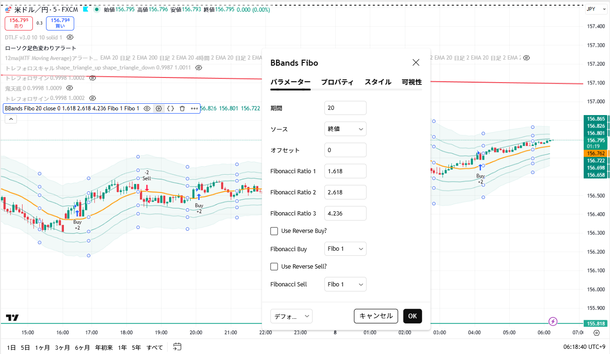Open time axis settings gear icon
The image size is (610, 354).
point(596,333)
